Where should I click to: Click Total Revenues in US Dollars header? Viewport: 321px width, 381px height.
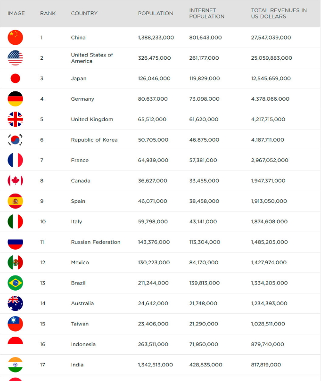point(279,13)
